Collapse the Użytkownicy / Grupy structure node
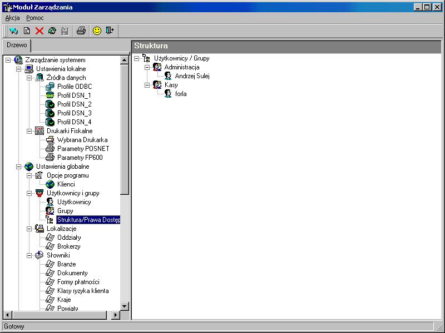This screenshot has height=333, width=445. (x=136, y=58)
